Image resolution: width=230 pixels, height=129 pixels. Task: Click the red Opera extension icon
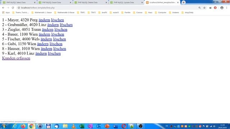215,8
